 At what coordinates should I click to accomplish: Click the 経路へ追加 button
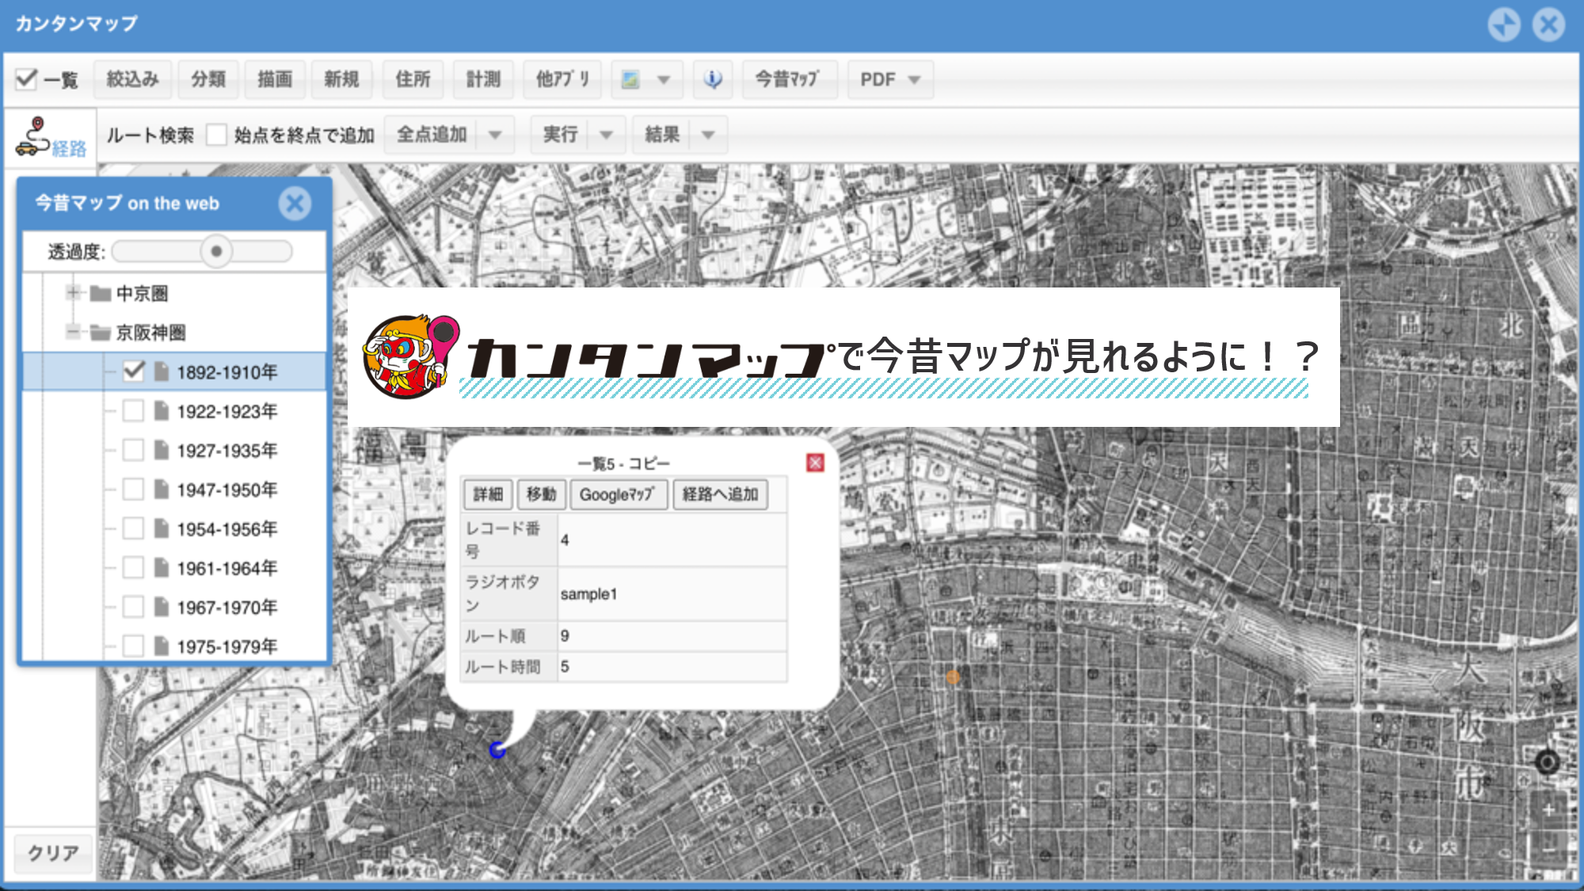pos(720,494)
